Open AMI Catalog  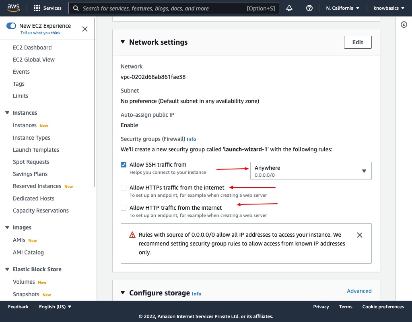(29, 252)
